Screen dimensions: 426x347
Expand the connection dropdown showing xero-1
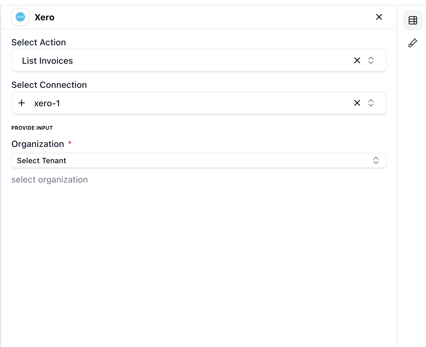pyautogui.click(x=188, y=103)
